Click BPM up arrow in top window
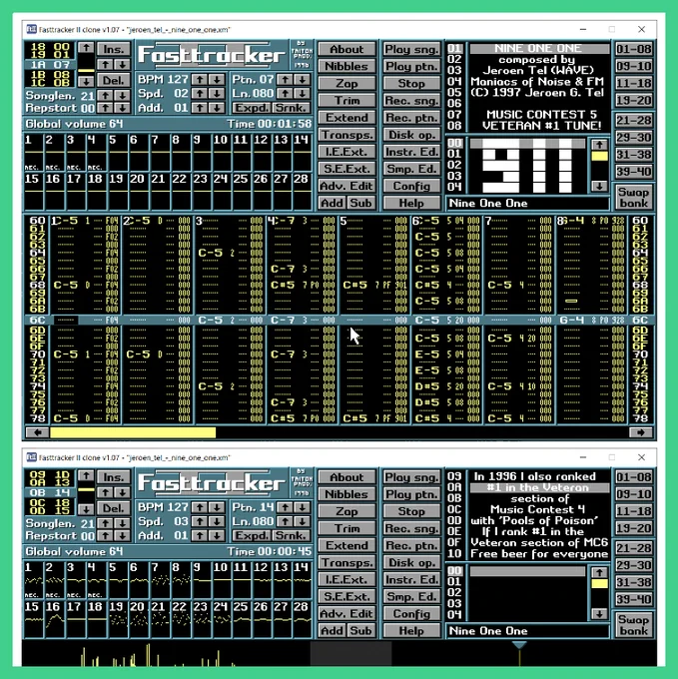Screen dimensions: 678x679 point(200,79)
